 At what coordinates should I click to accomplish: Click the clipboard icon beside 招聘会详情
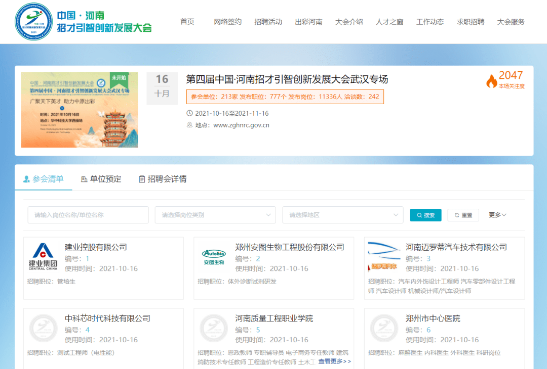click(x=142, y=179)
